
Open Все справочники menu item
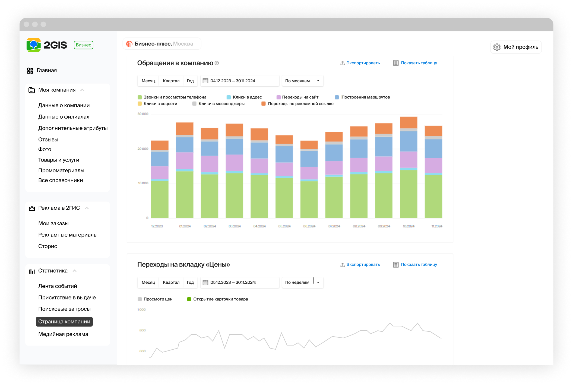coord(61,181)
